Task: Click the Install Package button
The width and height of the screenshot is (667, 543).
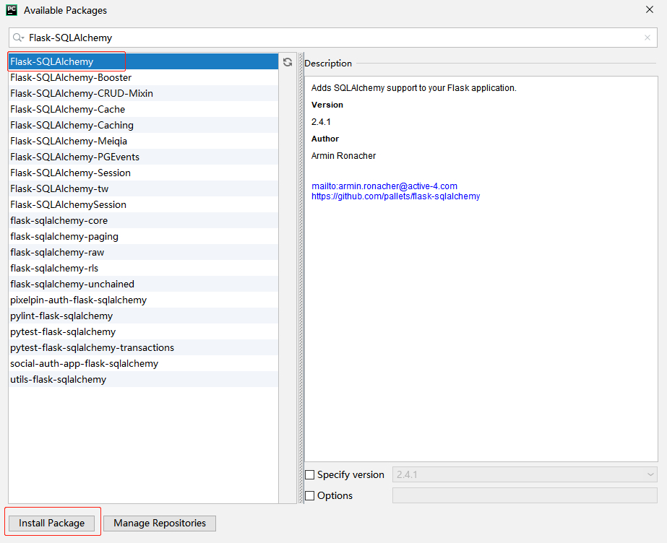Action: 51,523
